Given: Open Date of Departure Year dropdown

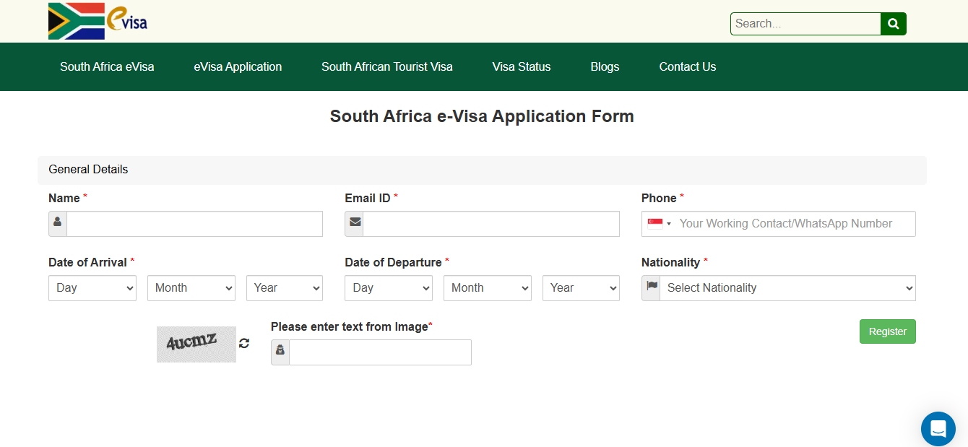Looking at the screenshot, I should tap(581, 288).
